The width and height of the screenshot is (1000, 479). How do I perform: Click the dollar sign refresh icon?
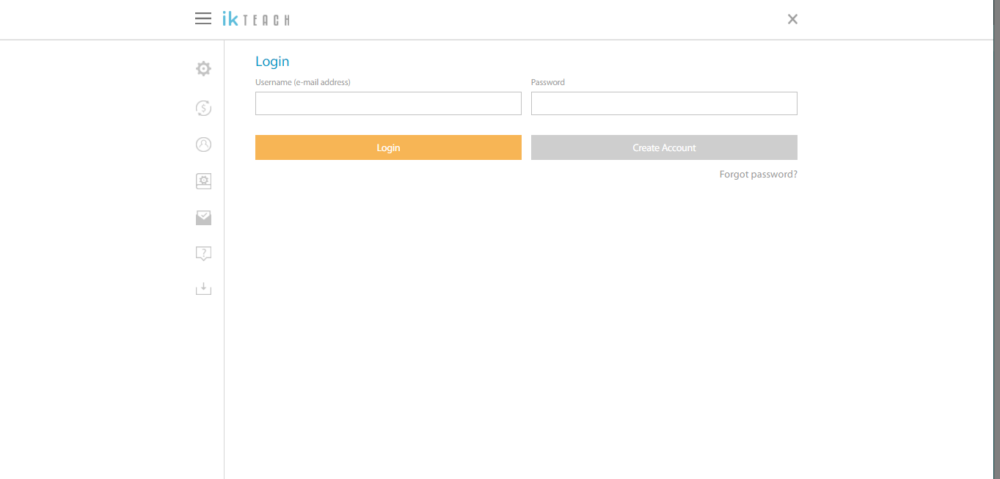click(203, 108)
